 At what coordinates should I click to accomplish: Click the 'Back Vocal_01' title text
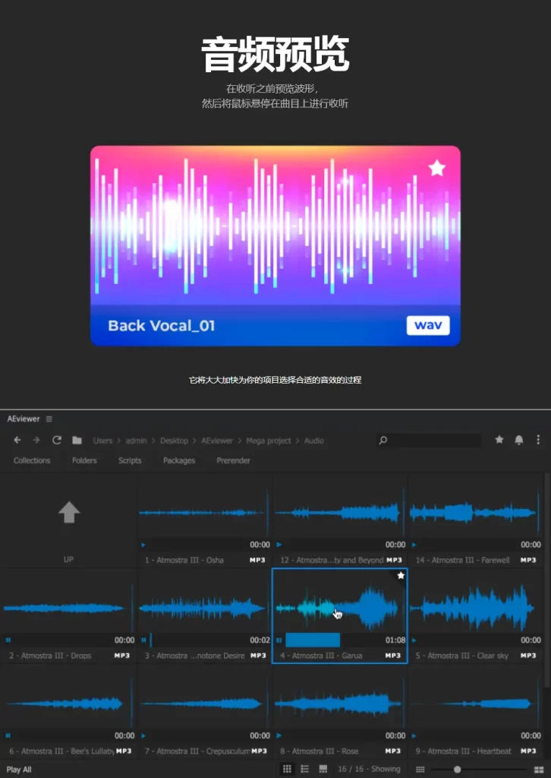coord(162,326)
